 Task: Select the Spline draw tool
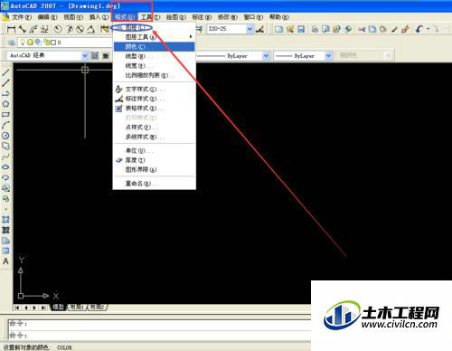tap(5, 157)
